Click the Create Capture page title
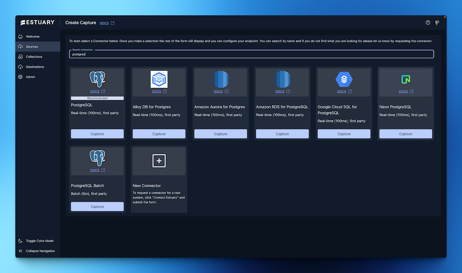The width and height of the screenshot is (462, 273). pos(81,23)
